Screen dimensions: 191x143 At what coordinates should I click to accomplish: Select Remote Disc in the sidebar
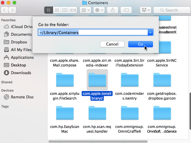click(19, 97)
